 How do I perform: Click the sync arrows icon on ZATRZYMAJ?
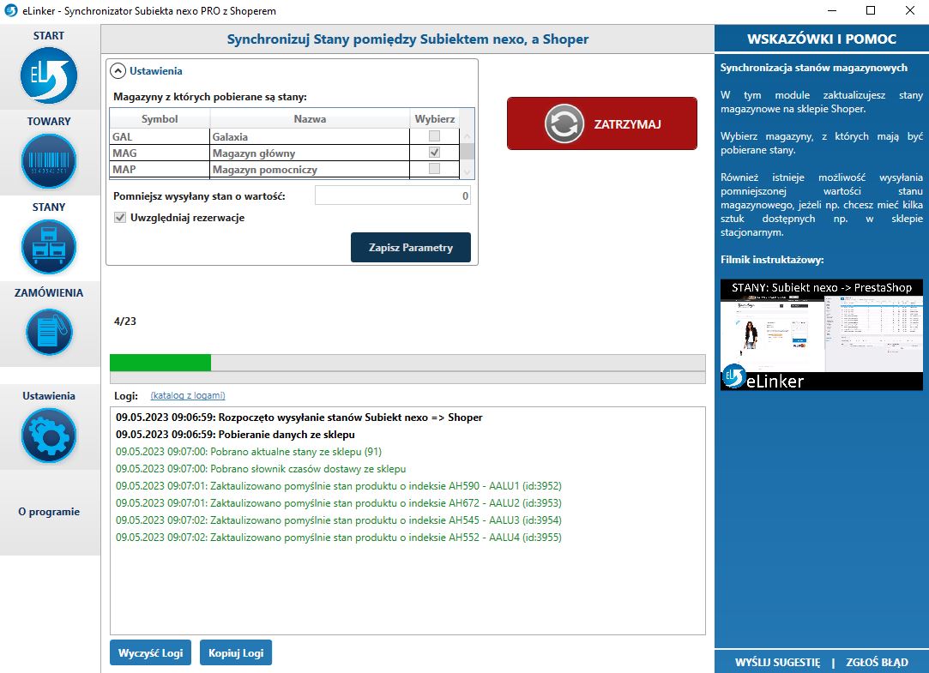click(564, 124)
